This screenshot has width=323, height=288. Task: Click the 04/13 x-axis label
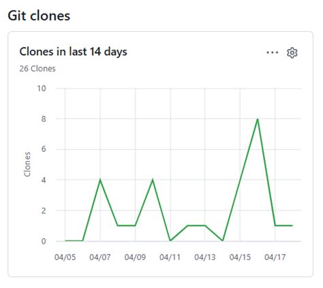tap(205, 257)
